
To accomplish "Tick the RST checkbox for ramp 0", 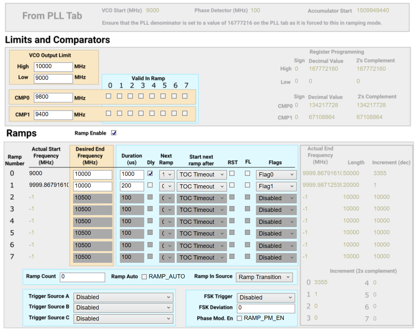I will point(232,173).
